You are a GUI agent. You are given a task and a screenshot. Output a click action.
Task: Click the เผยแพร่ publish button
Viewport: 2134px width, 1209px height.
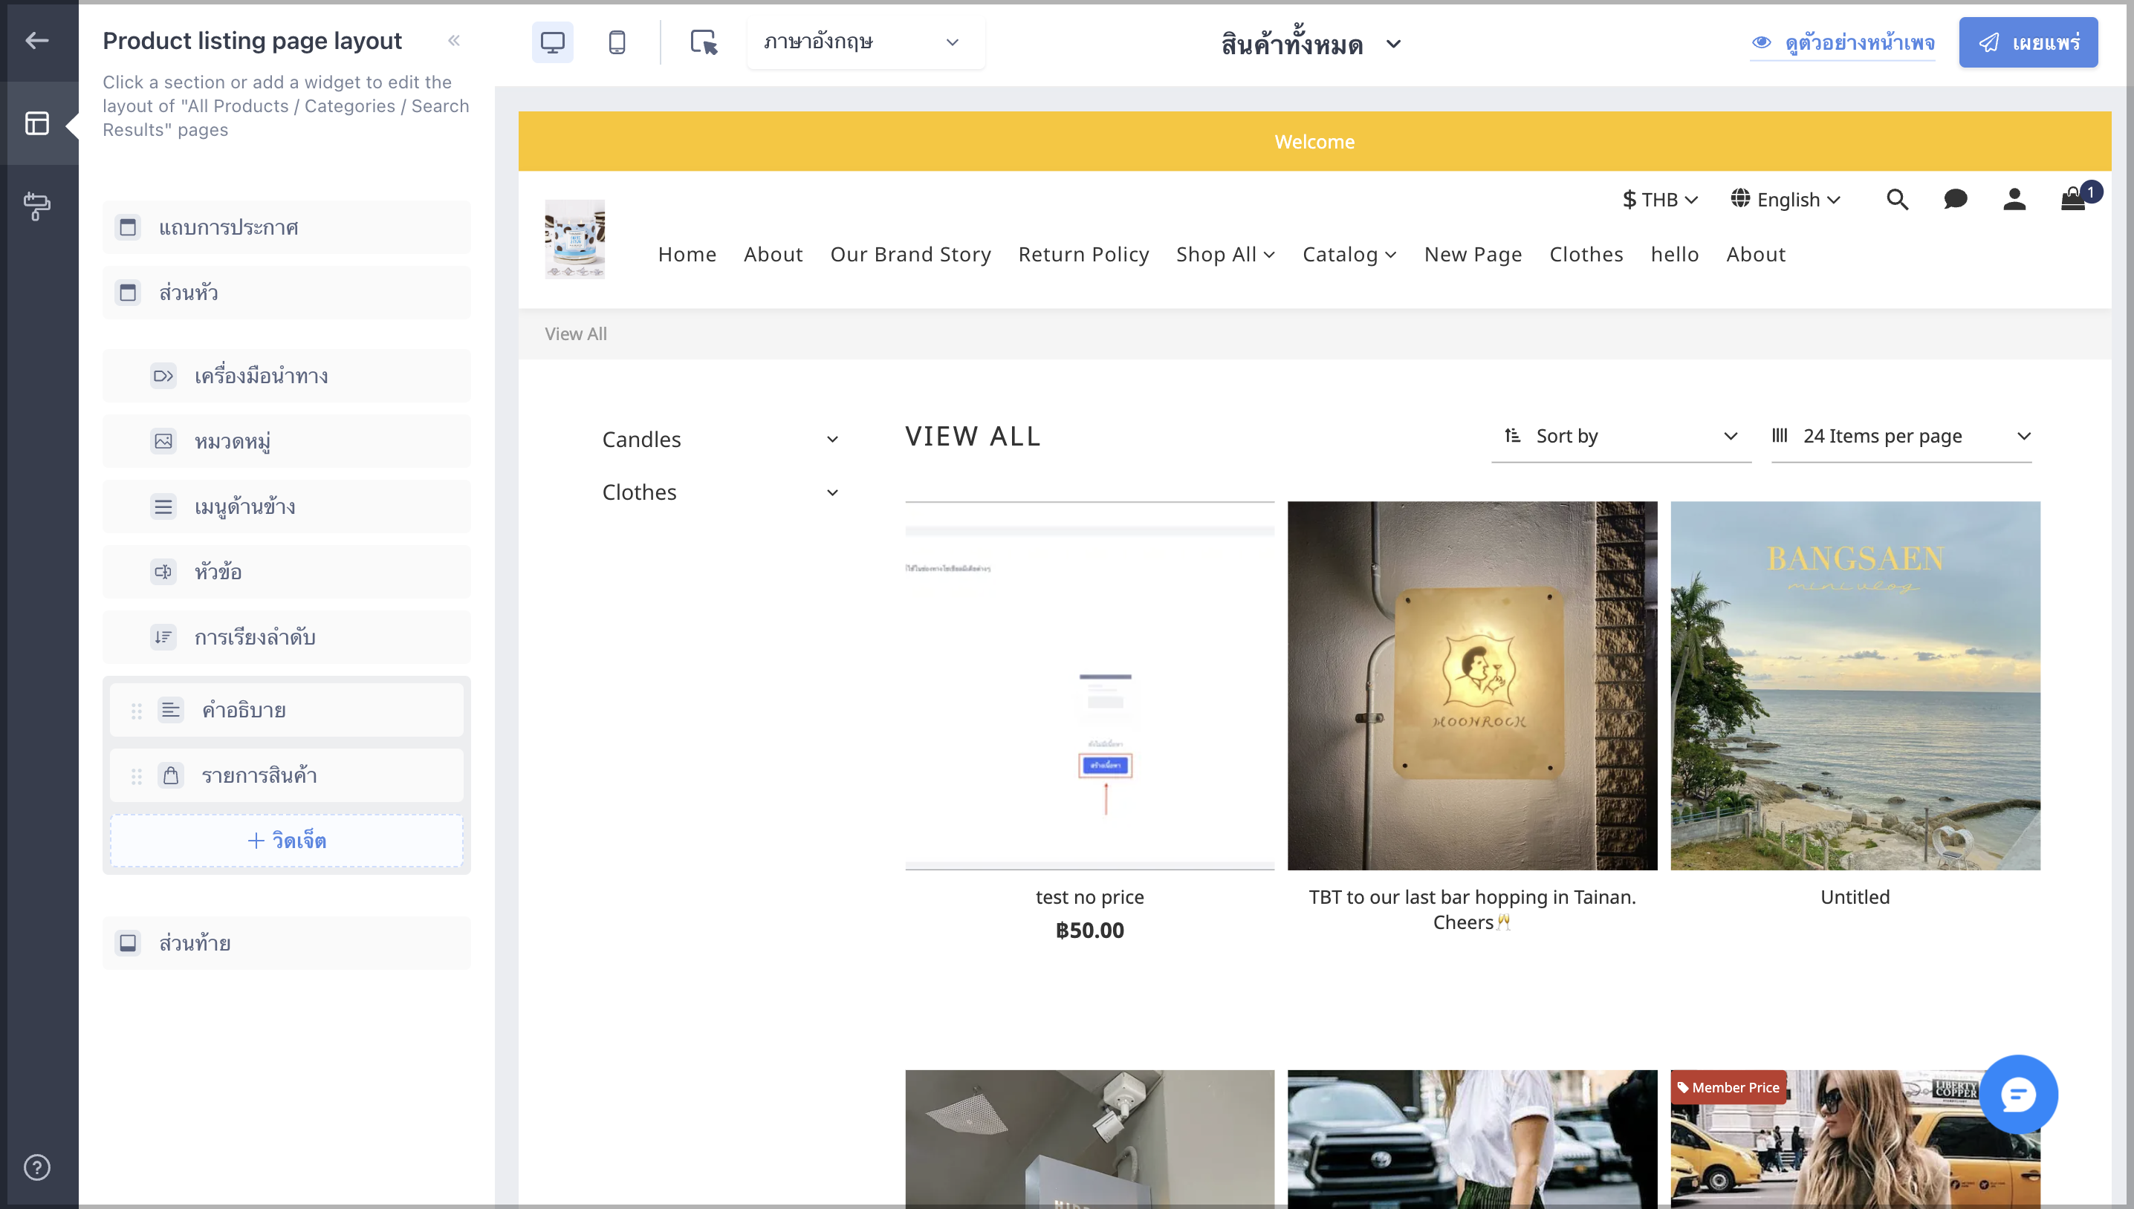coord(2028,43)
